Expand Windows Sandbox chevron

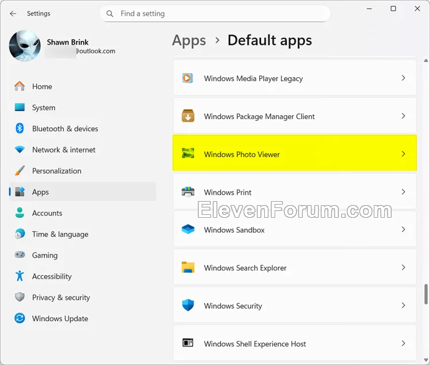tap(404, 229)
